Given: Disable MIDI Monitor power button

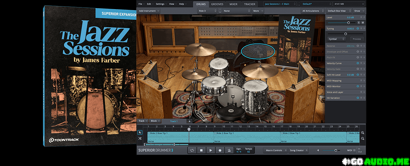Looking at the screenshot, I should tap(358, 86).
